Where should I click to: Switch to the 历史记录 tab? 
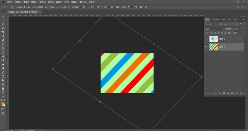point(215,19)
